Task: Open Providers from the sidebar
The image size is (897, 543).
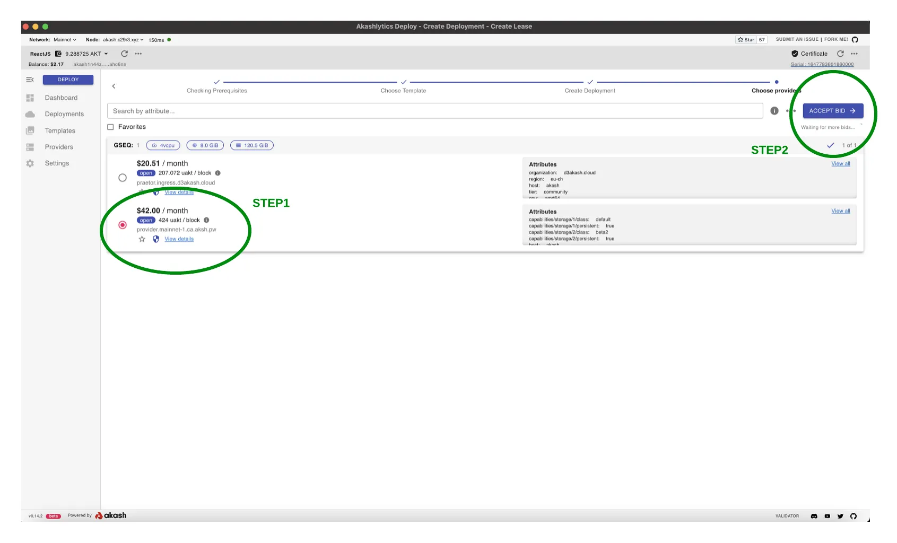Action: tap(59, 147)
